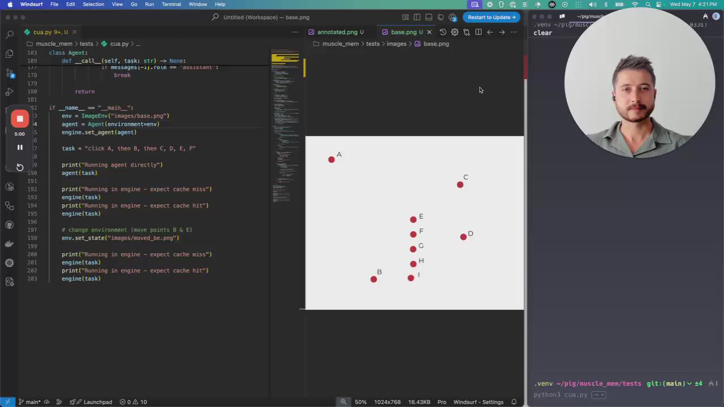The width and height of the screenshot is (724, 407).
Task: Pause the screen recording
Action: point(20,148)
